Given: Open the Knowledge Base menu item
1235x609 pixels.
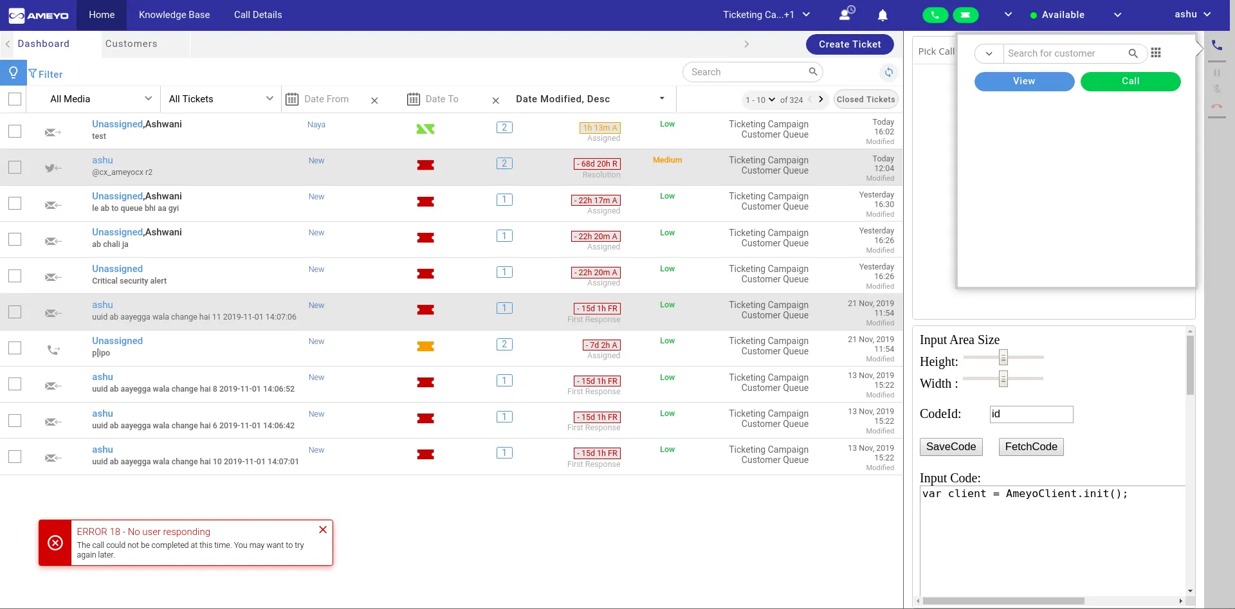Looking at the screenshot, I should tap(174, 15).
